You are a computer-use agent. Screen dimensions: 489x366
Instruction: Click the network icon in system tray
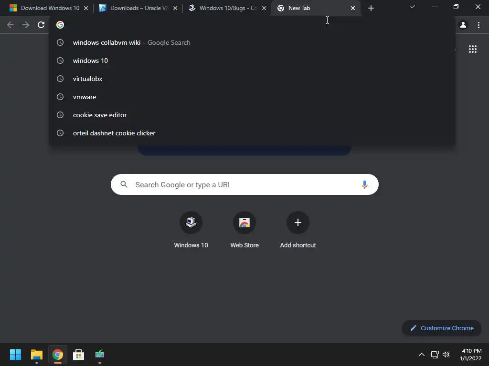tap(435, 355)
